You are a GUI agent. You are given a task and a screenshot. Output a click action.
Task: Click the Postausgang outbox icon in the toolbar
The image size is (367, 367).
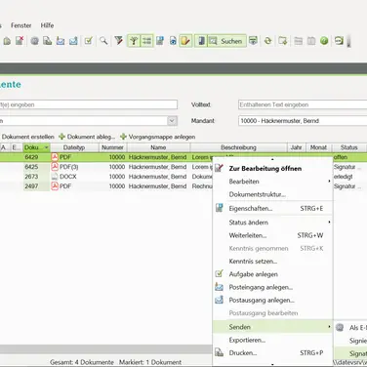[73, 41]
